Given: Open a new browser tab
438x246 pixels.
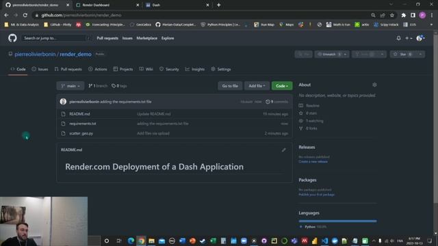Looking at the screenshot, I should pyautogui.click(x=219, y=5).
